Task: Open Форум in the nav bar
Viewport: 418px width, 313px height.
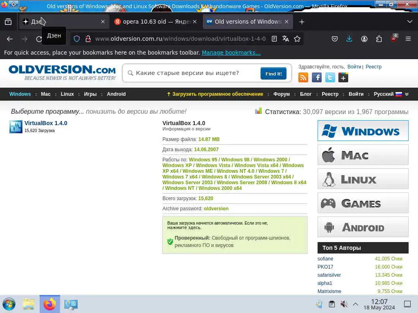Action: pos(282,94)
